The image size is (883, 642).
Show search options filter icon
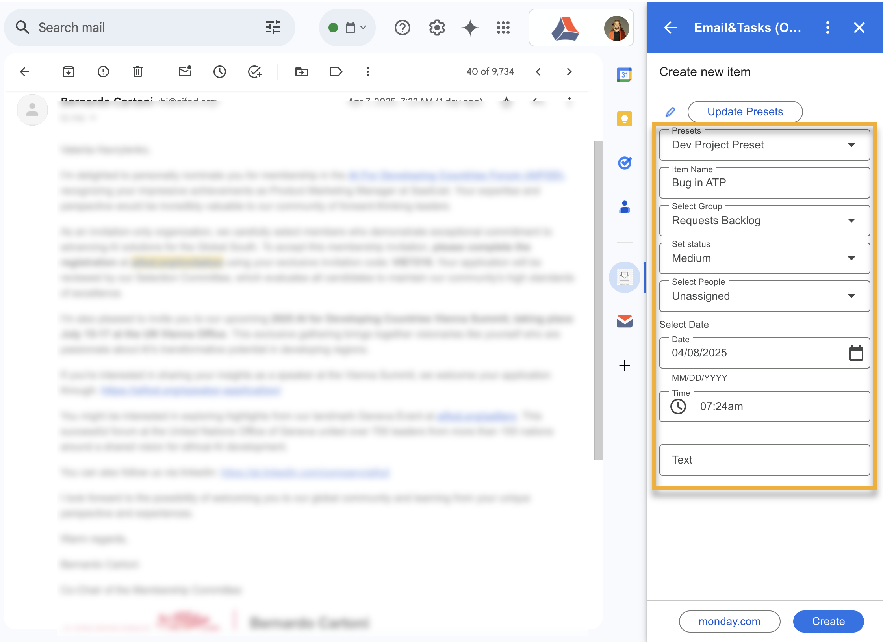pyautogui.click(x=273, y=28)
